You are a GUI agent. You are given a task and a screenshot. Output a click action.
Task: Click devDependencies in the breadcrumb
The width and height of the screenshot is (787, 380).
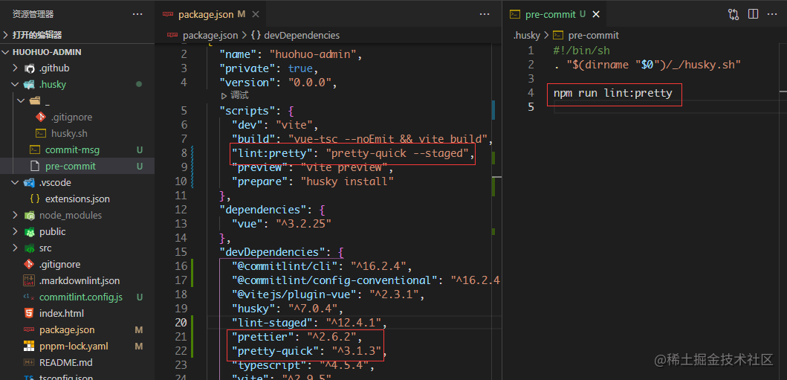[302, 35]
